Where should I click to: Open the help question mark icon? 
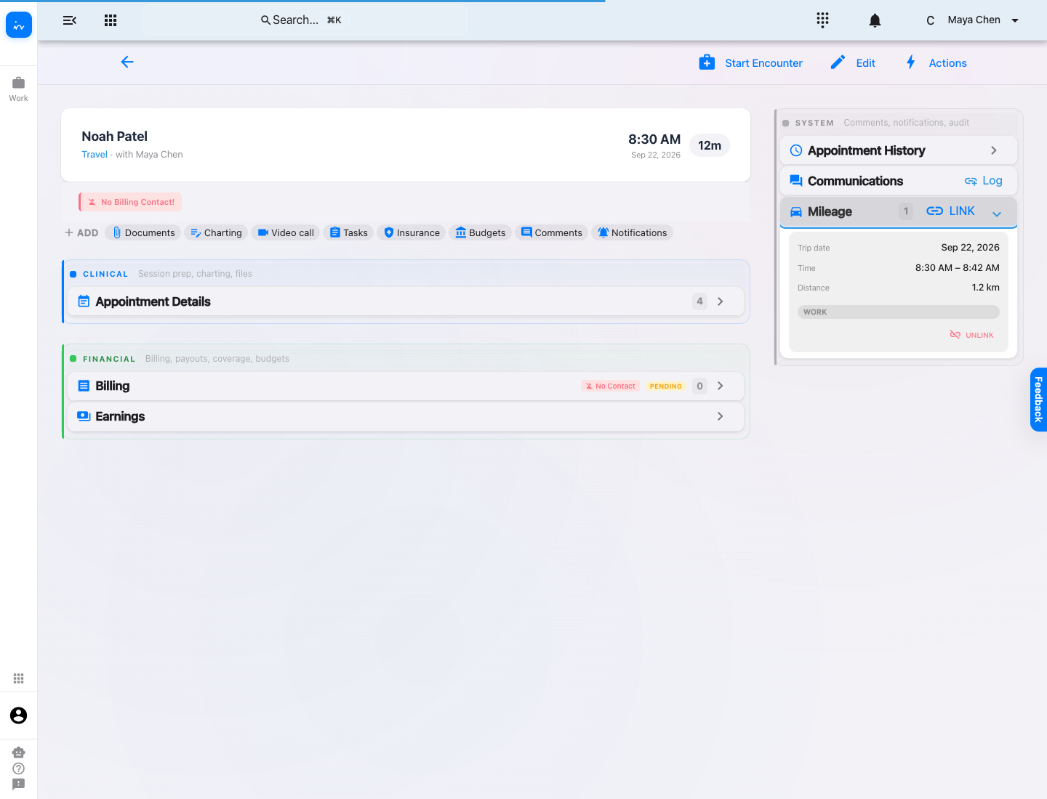19,768
